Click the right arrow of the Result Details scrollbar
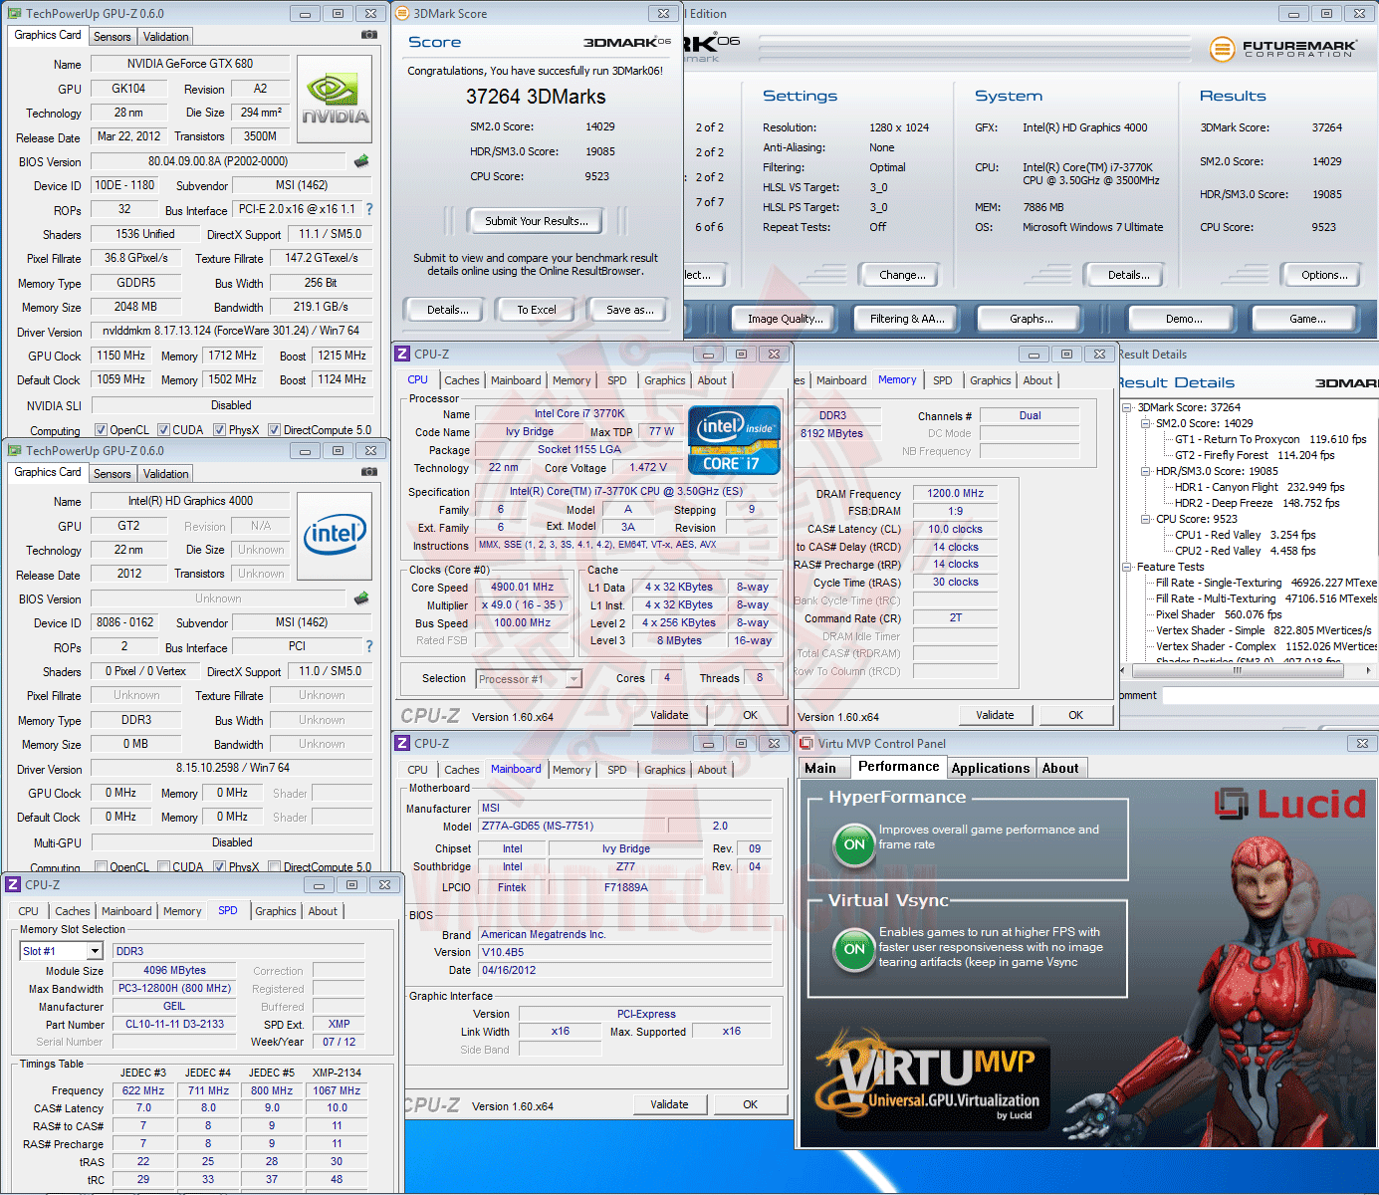1379x1195 pixels. 1368,670
